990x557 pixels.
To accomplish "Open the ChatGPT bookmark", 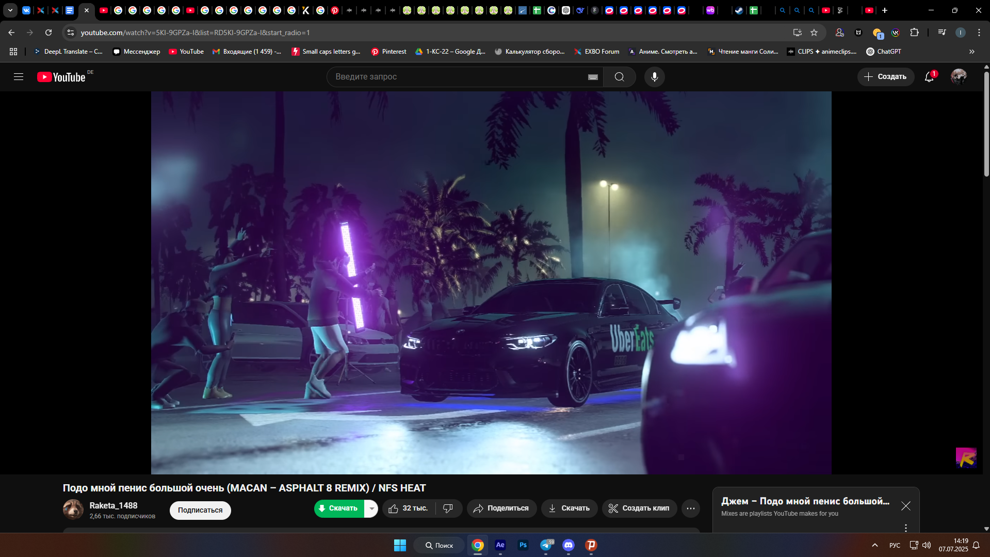I will point(884,52).
